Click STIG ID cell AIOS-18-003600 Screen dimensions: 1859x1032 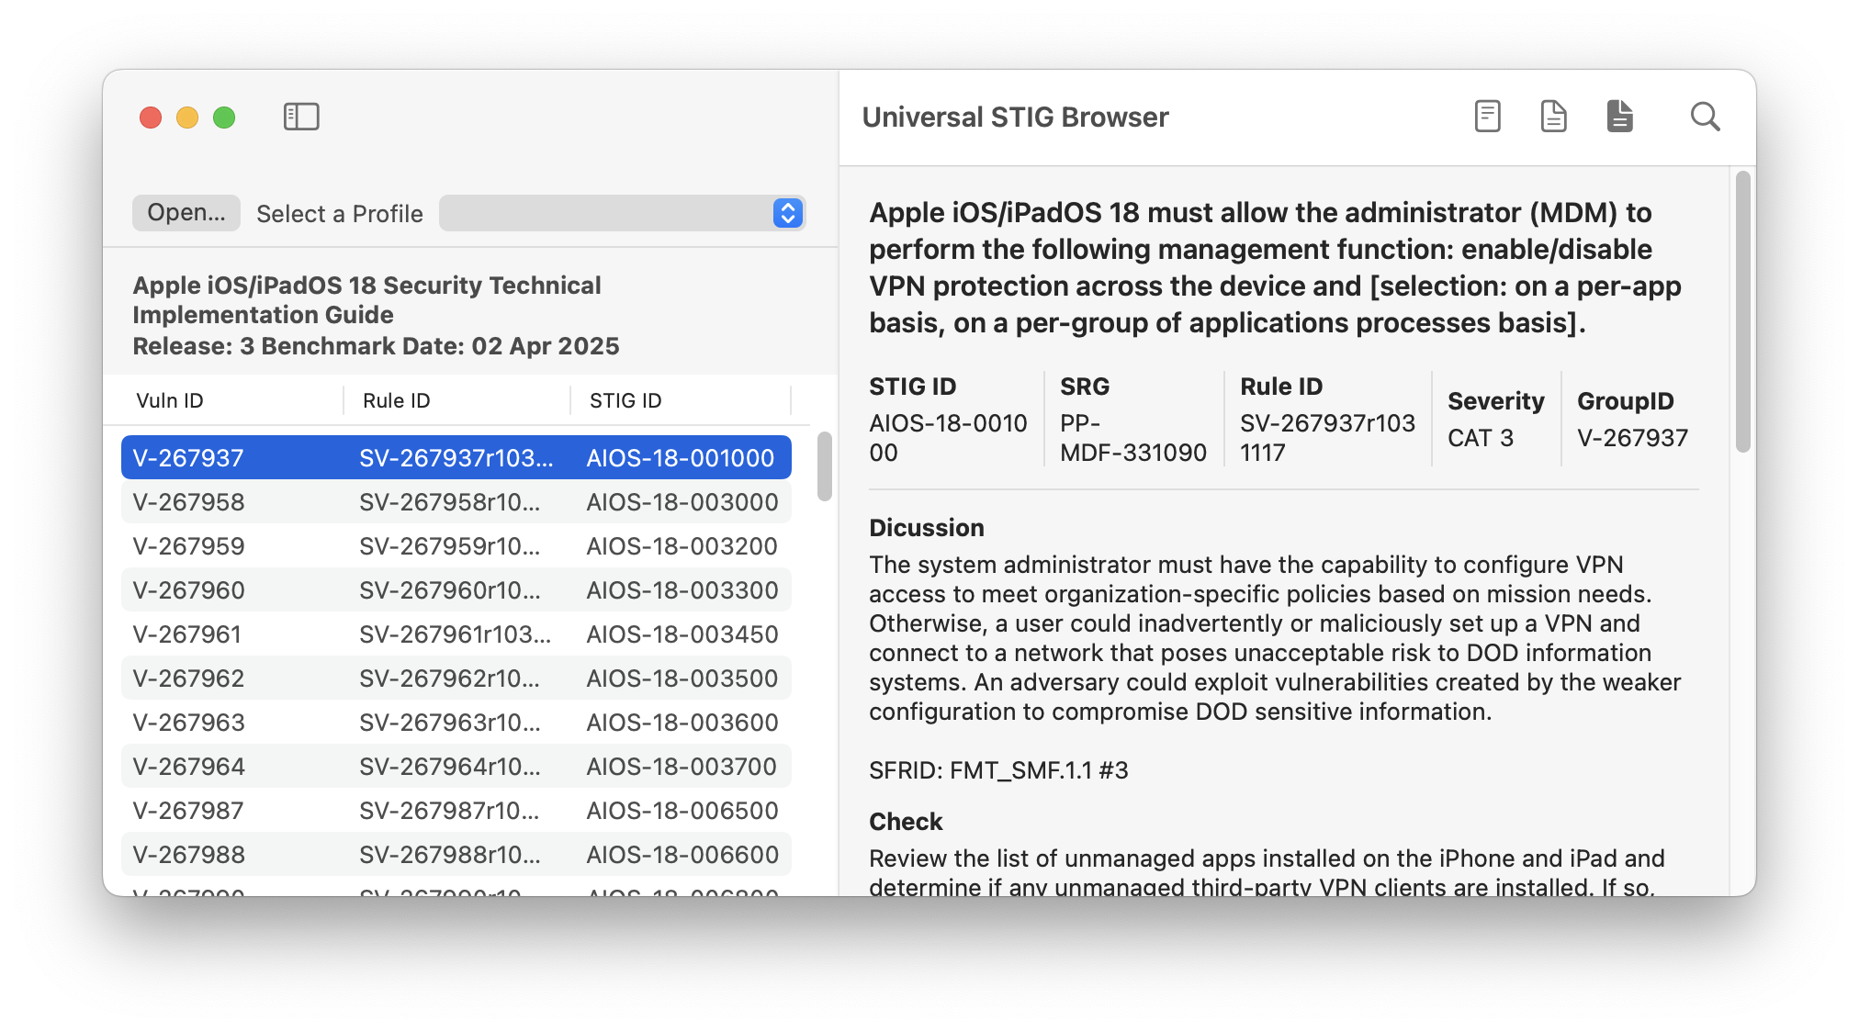point(682,723)
